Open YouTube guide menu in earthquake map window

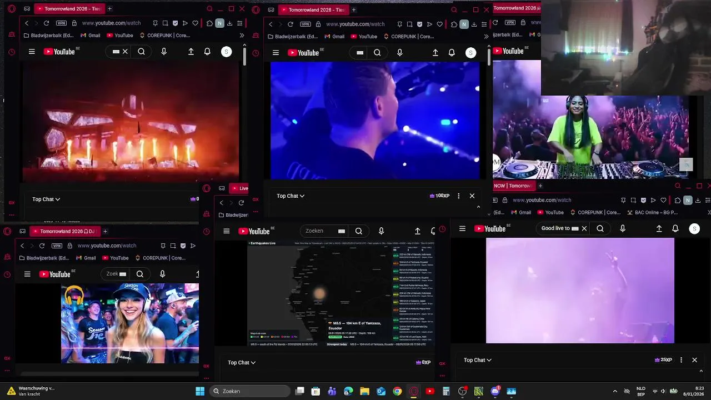(226, 231)
